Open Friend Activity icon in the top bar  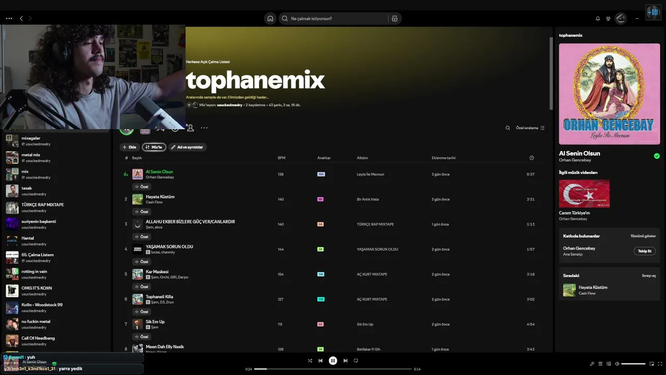pos(608,18)
